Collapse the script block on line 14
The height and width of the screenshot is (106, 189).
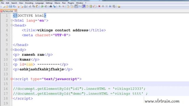pyautogui.click(x=12, y=79)
